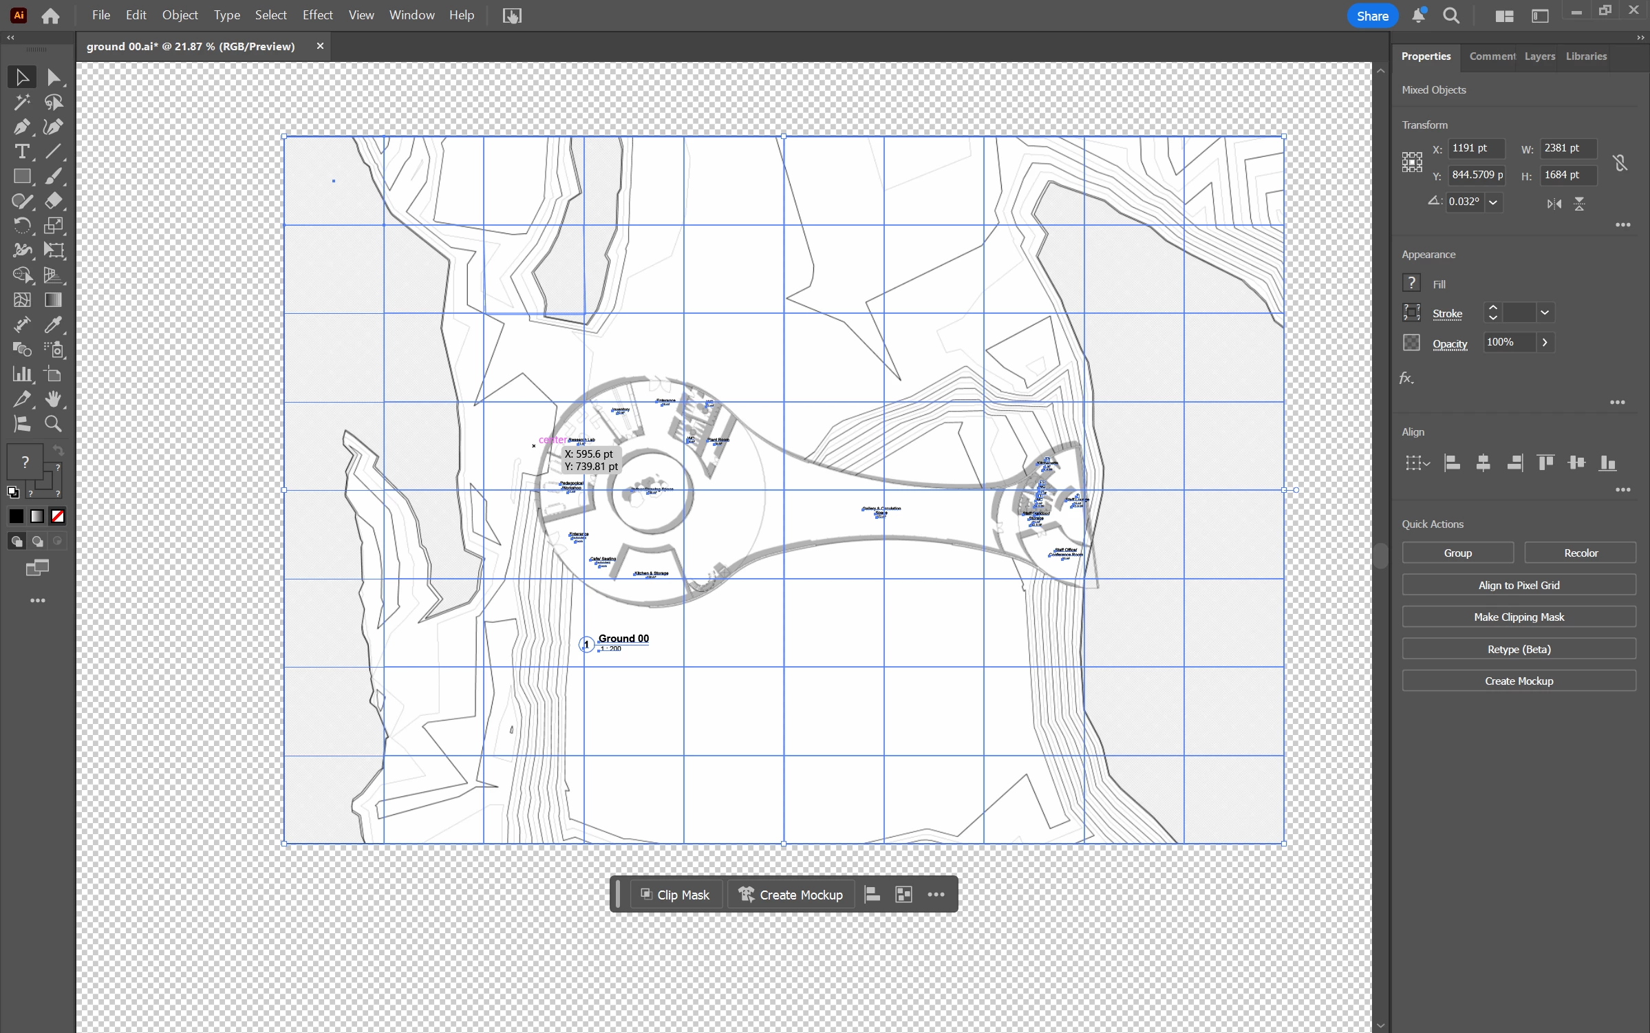Viewport: 1650px width, 1033px height.
Task: Pick the Magic Wand tool
Action: [21, 103]
